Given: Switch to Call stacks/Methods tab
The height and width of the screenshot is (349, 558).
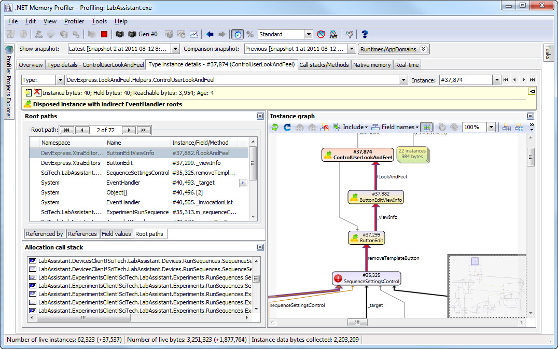Looking at the screenshot, I should coord(324,65).
